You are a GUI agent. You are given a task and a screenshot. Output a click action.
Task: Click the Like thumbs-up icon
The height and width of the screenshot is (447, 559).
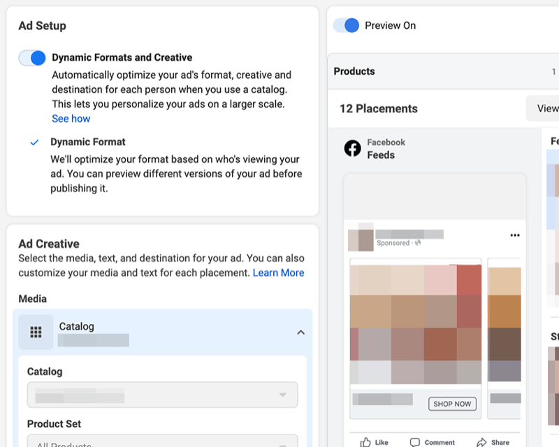point(365,442)
